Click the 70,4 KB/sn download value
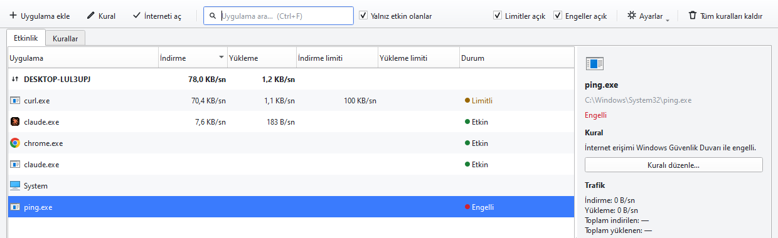This screenshot has height=238, width=778. point(208,101)
